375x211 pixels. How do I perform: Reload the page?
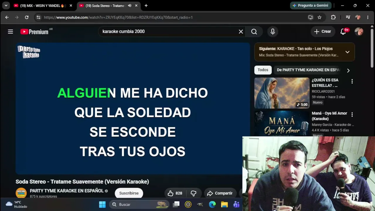coord(27,17)
